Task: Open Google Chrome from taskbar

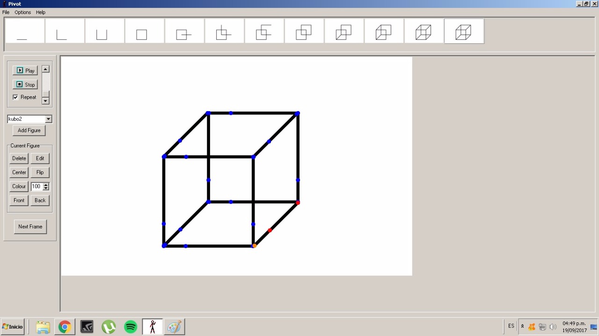Action: click(x=65, y=327)
